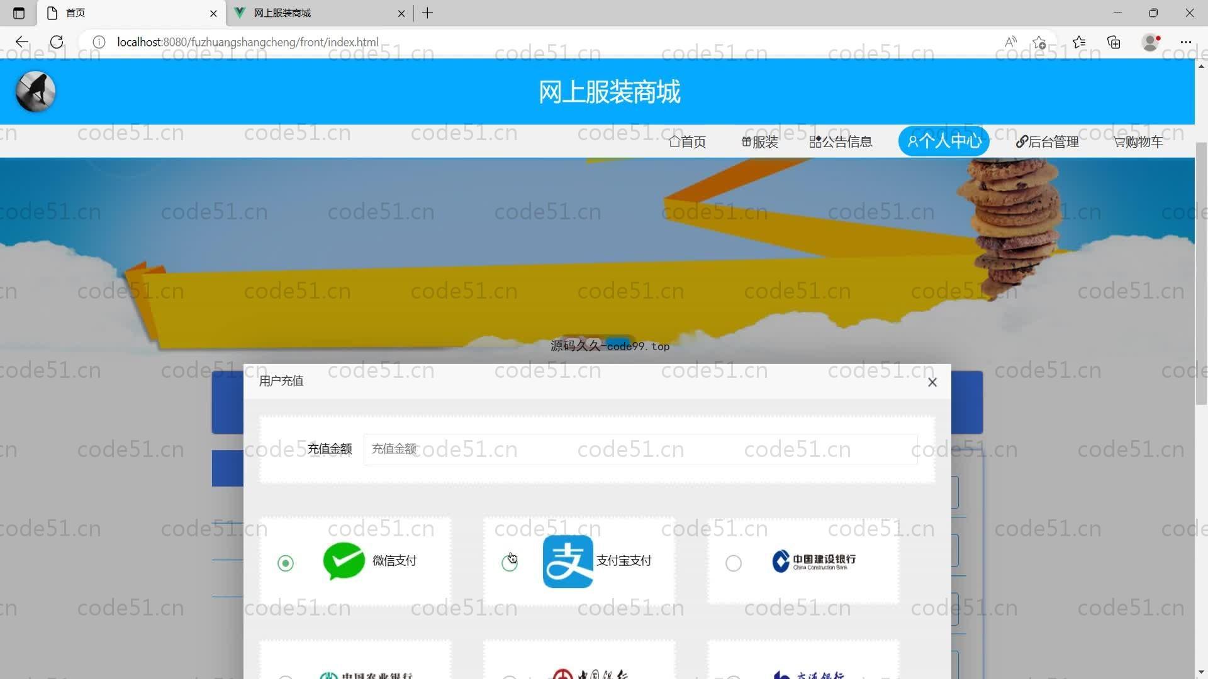Click the 网上服装商城 site title
1208x679 pixels.
point(609,92)
